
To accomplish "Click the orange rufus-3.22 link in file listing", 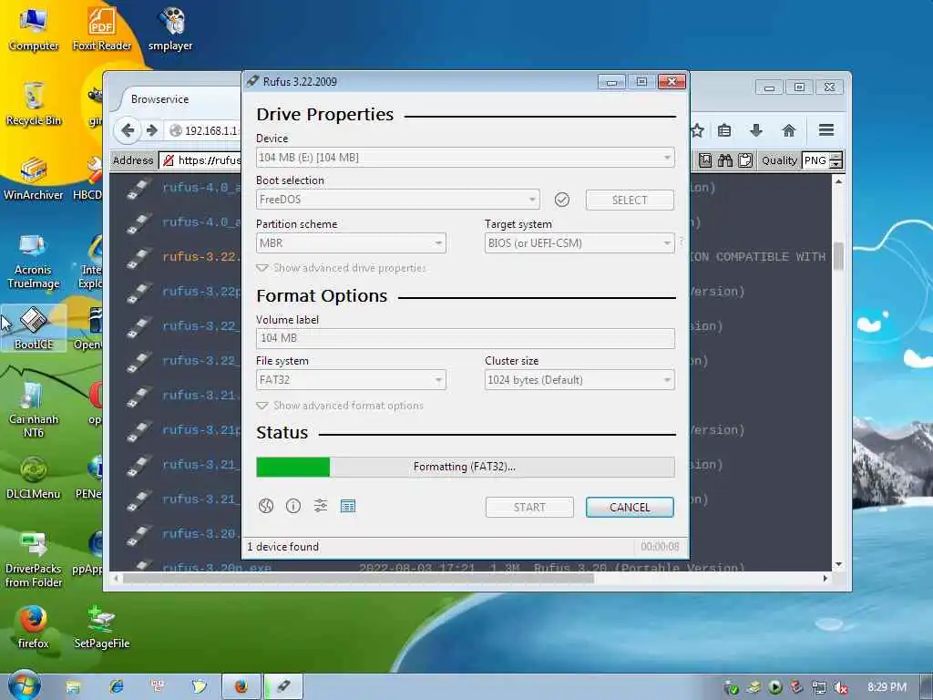I will [200, 257].
